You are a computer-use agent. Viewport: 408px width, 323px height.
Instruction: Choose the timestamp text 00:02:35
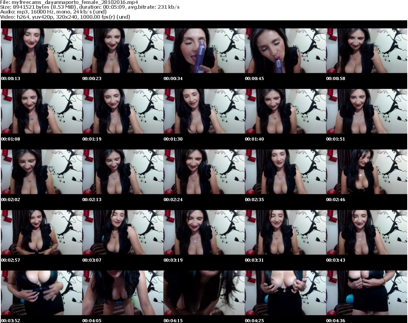pos(255,200)
